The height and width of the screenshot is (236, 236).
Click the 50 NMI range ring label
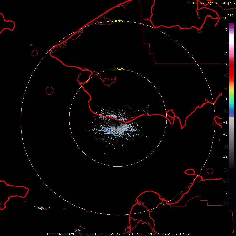[x=118, y=69]
